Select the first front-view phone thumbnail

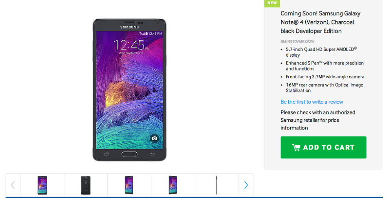coord(42,185)
